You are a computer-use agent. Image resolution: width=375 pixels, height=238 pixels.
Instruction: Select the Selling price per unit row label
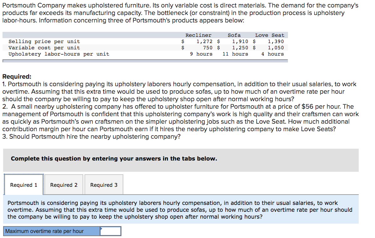[44, 42]
